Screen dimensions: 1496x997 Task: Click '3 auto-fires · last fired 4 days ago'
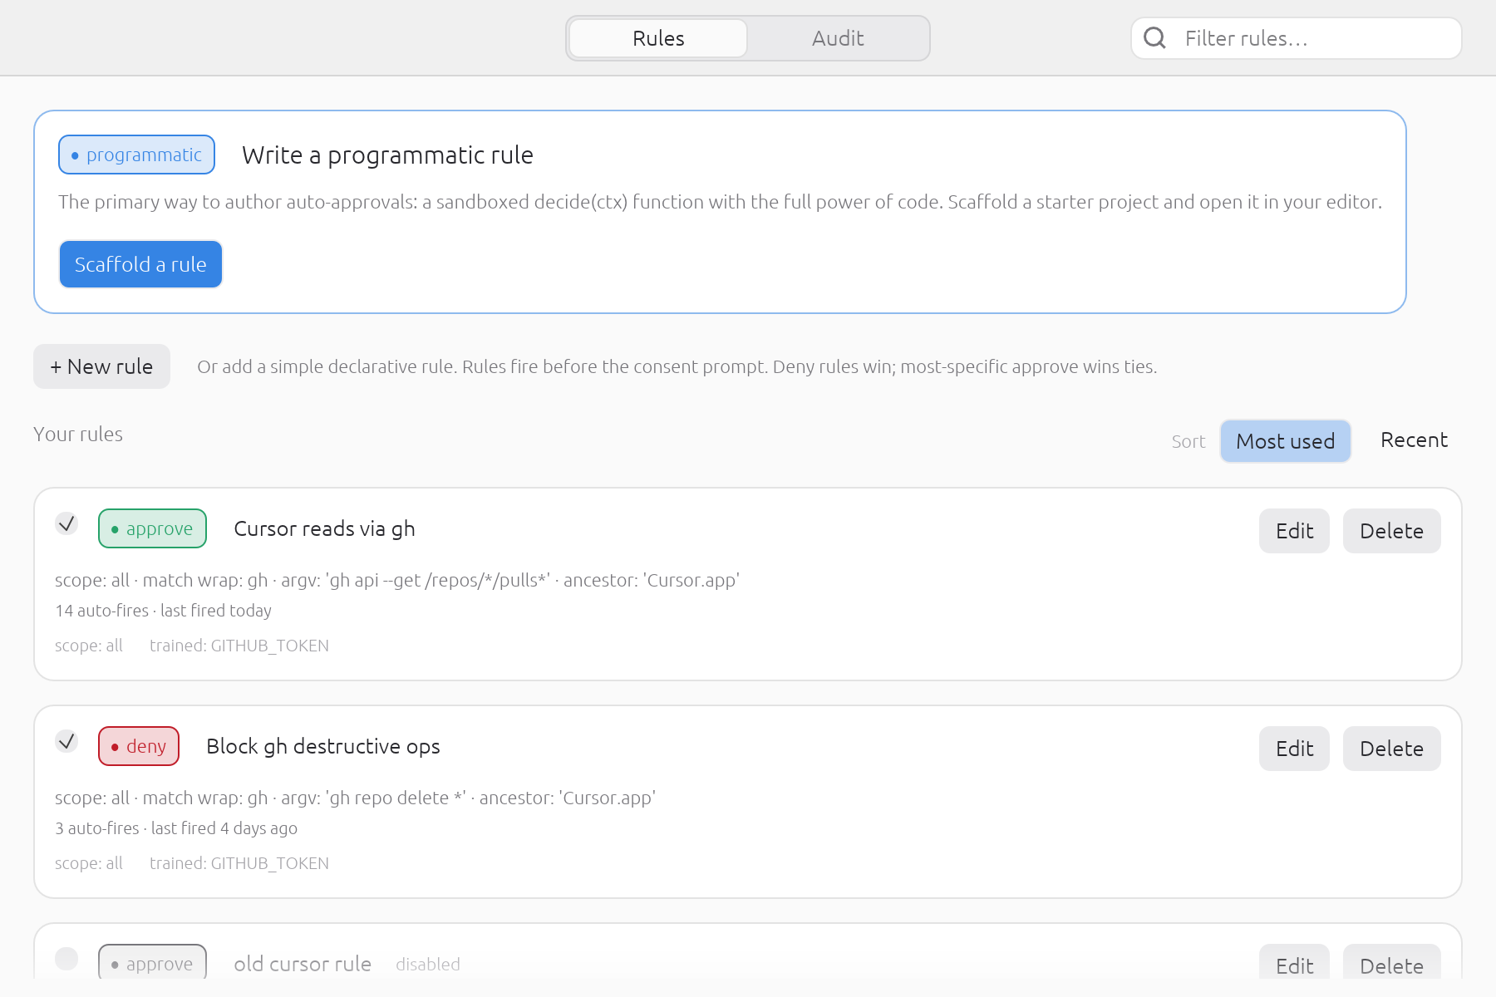176,828
